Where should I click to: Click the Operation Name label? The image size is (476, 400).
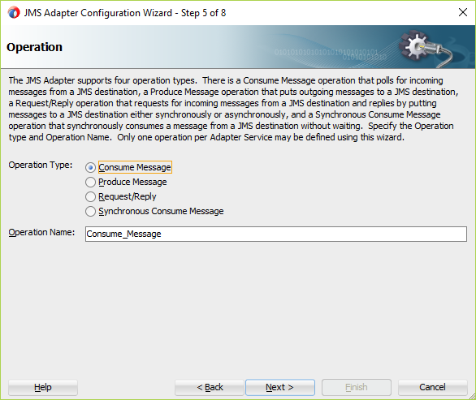tap(41, 232)
